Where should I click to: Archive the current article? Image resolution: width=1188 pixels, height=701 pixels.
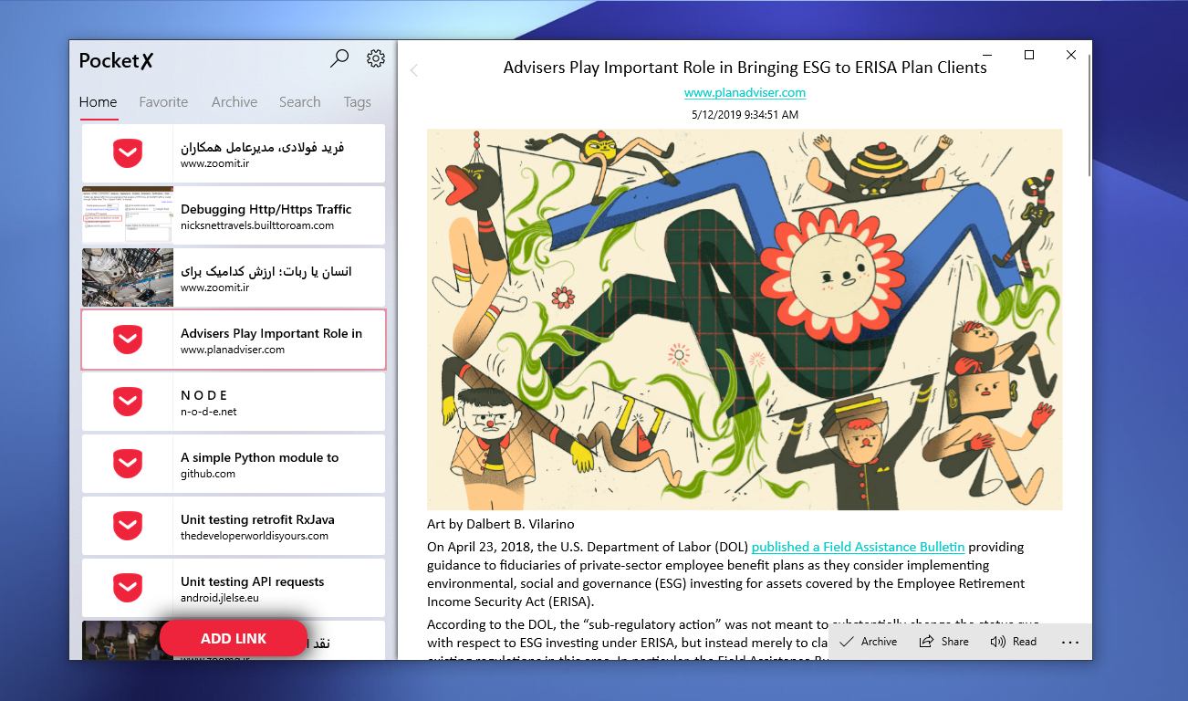point(869,642)
